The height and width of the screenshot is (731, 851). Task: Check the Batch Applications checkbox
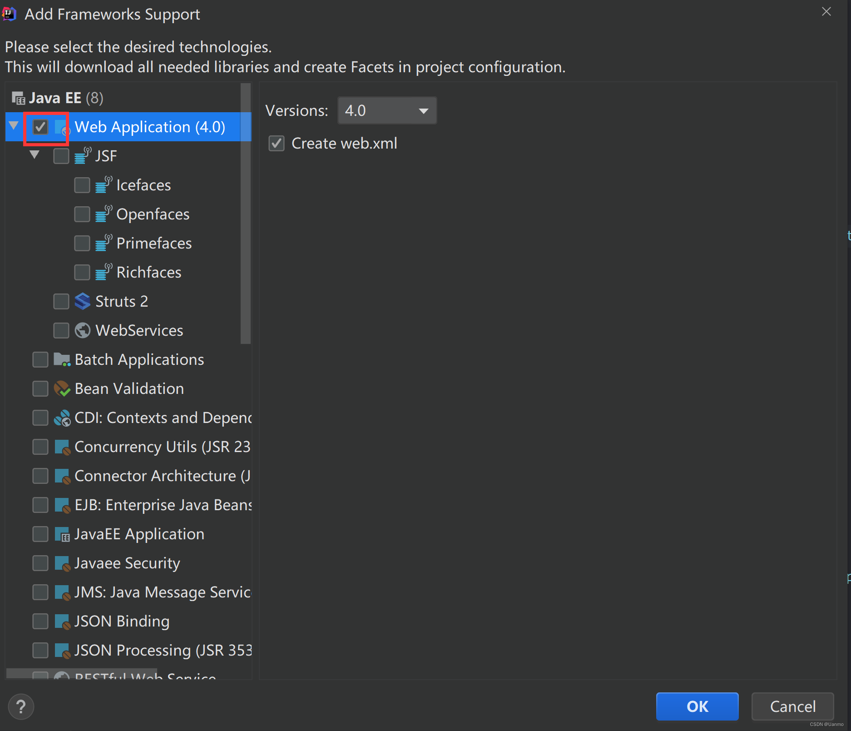40,359
